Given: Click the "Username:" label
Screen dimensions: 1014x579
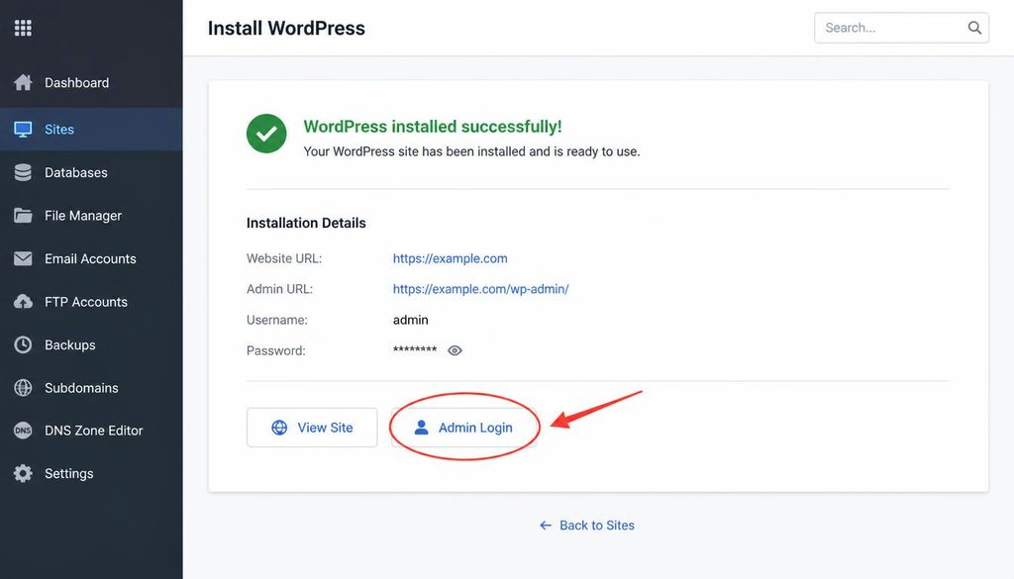Looking at the screenshot, I should tap(277, 320).
